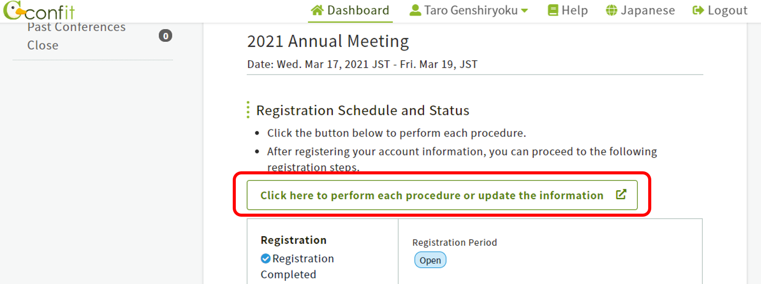Expand the Taro Genshiryoku dropdown arrow
The width and height of the screenshot is (761, 284).
(x=524, y=11)
